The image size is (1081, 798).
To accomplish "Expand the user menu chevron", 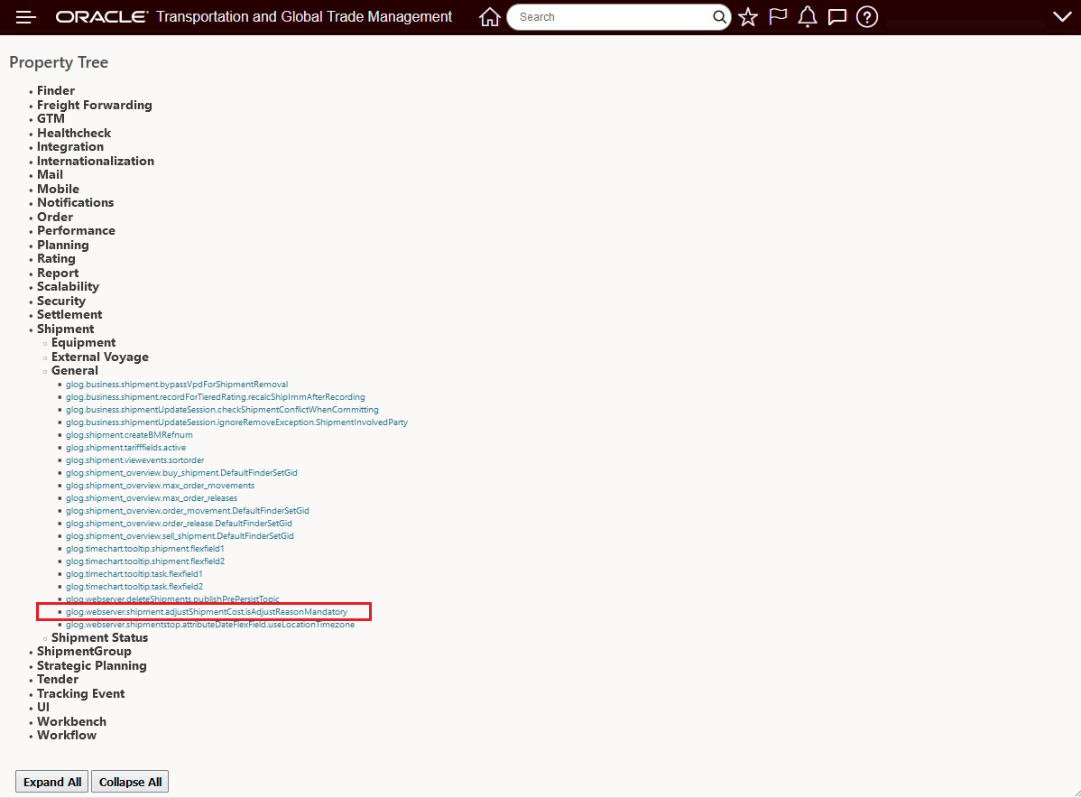I will [x=1062, y=17].
